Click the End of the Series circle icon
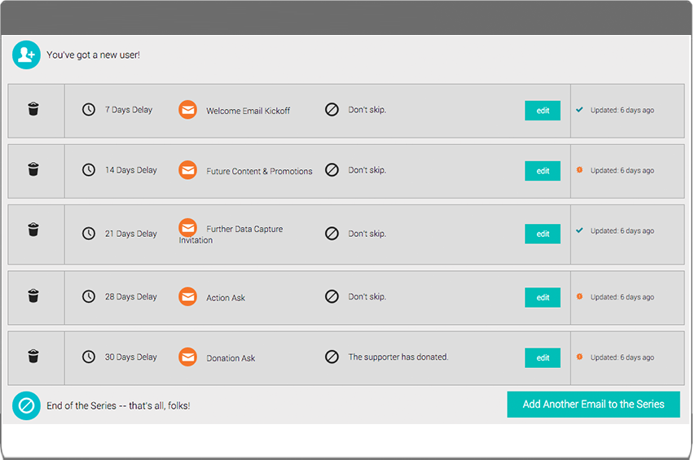695x464 pixels. point(26,405)
